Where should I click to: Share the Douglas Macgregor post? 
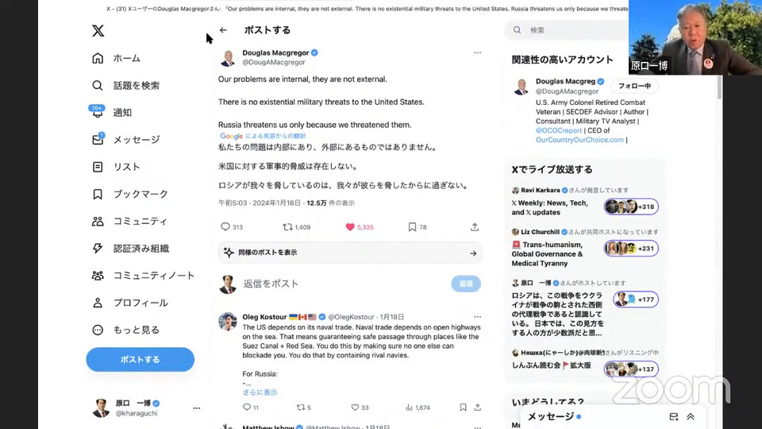click(x=475, y=227)
